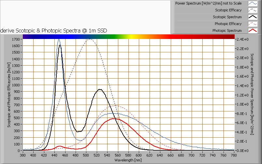Image resolution: width=262 pixels, height=164 pixels.
Task: Click the 380 start value on wavelength axis
Action: [x=23, y=156]
